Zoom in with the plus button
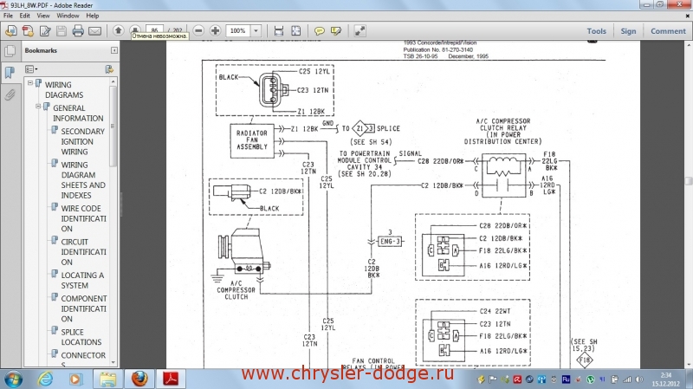The image size is (693, 389). pos(215,30)
